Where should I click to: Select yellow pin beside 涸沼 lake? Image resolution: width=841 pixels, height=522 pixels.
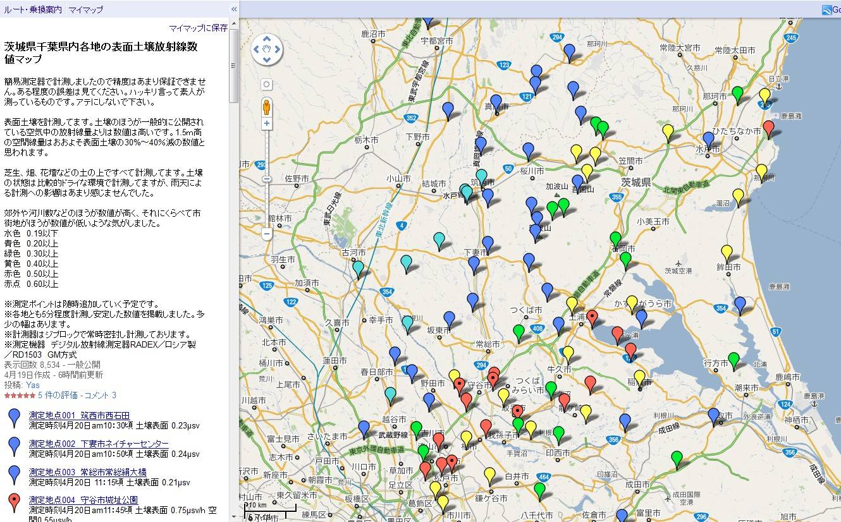738,197
